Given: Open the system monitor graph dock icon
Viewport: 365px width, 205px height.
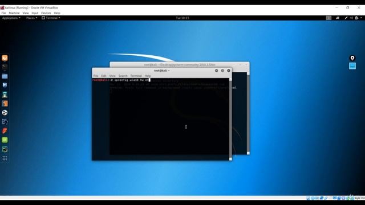Looking at the screenshot, I should click(5, 149).
